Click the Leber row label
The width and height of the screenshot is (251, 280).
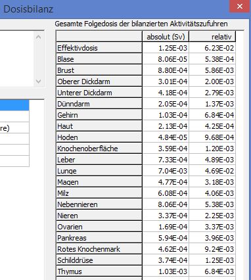pyautogui.click(x=99, y=160)
